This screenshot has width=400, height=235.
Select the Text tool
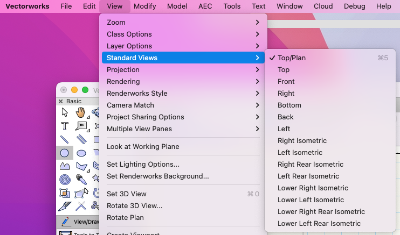65,126
